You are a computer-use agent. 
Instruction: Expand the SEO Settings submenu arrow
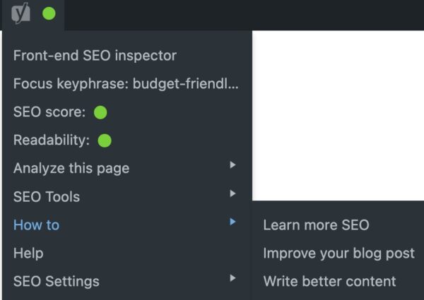pyautogui.click(x=232, y=278)
